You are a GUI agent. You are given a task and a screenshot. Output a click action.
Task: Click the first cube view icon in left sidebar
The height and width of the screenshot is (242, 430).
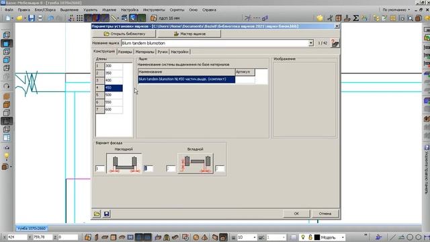6,35
